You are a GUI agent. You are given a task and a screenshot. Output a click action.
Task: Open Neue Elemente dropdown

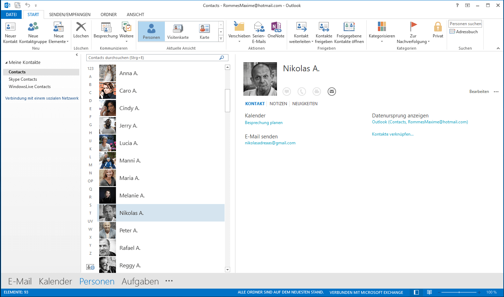[x=58, y=32]
